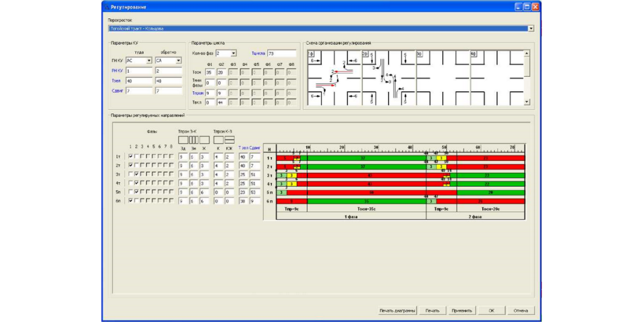The image size is (644, 322).
Task: Click the first Тпром З-К signal icon
Action: [183, 140]
